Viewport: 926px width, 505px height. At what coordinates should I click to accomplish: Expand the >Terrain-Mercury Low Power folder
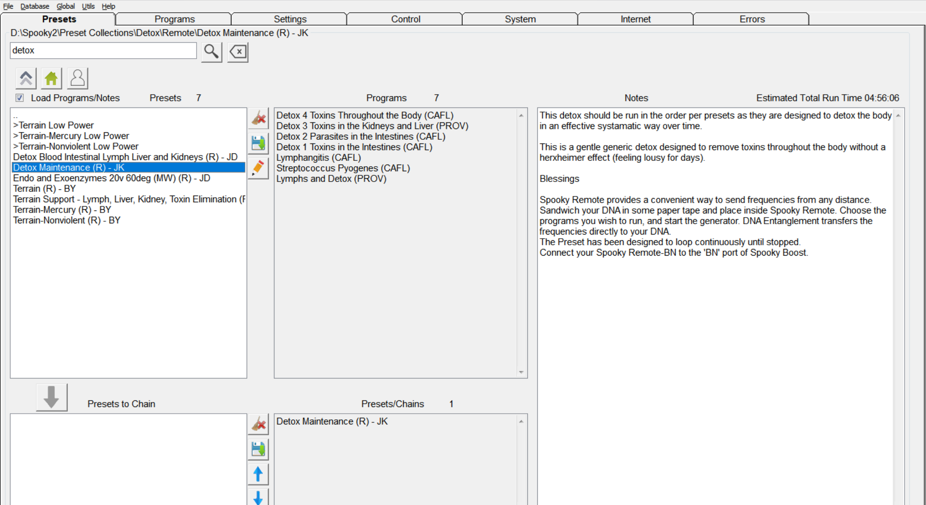[71, 136]
